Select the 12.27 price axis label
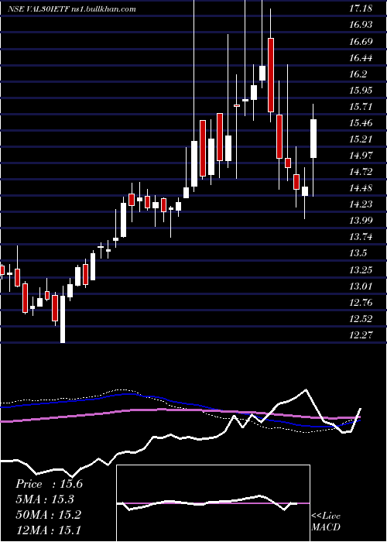Image resolution: width=387 pixels, height=542 pixels. (x=361, y=334)
